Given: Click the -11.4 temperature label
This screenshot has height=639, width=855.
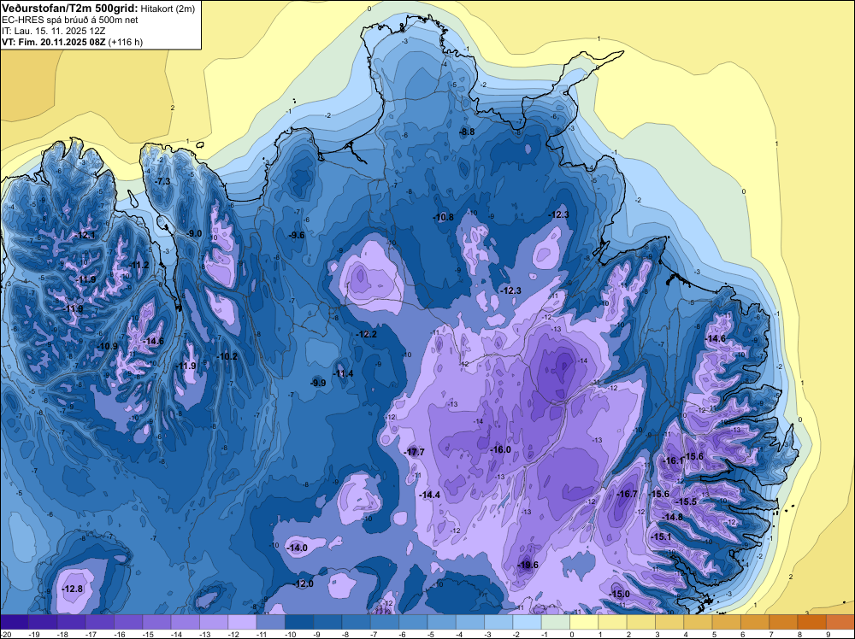Looking at the screenshot, I should (344, 373).
